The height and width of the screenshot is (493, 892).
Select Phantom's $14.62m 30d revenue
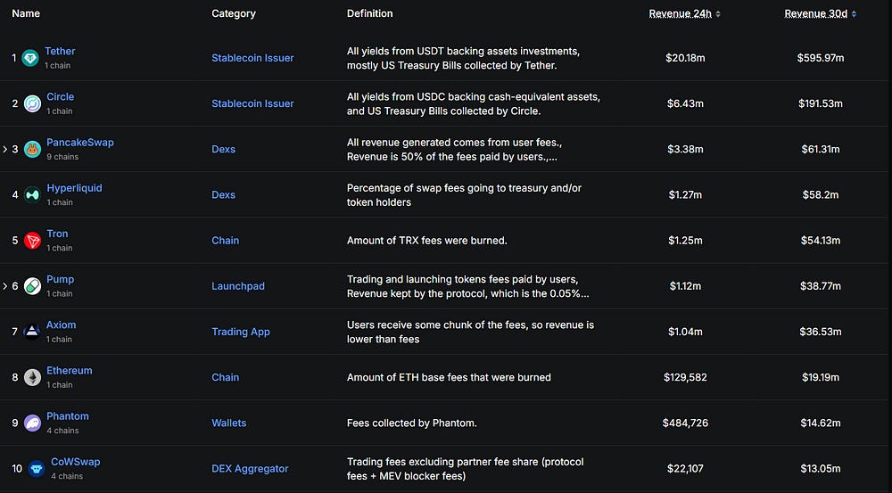coord(821,423)
